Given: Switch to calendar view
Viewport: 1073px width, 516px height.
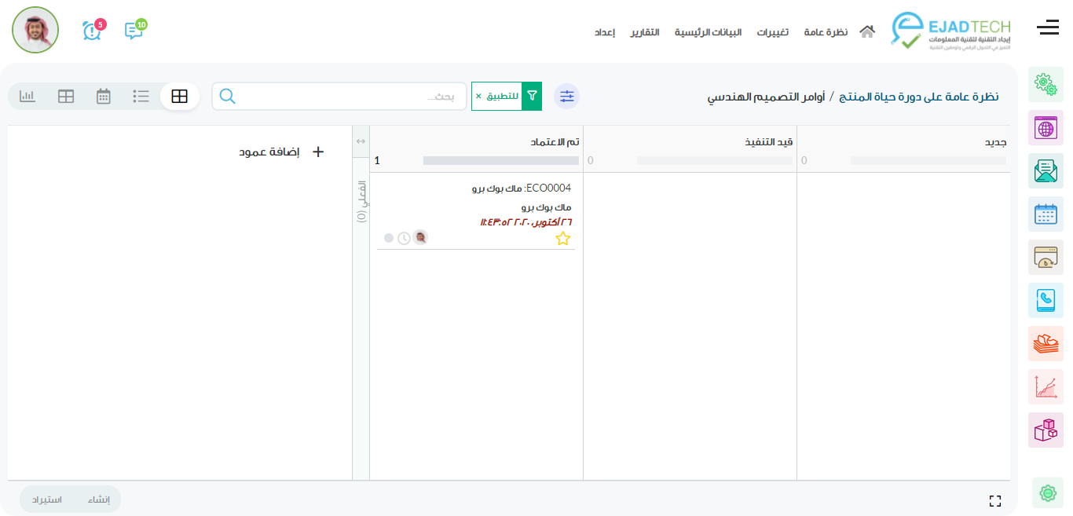Looking at the screenshot, I should (x=104, y=97).
